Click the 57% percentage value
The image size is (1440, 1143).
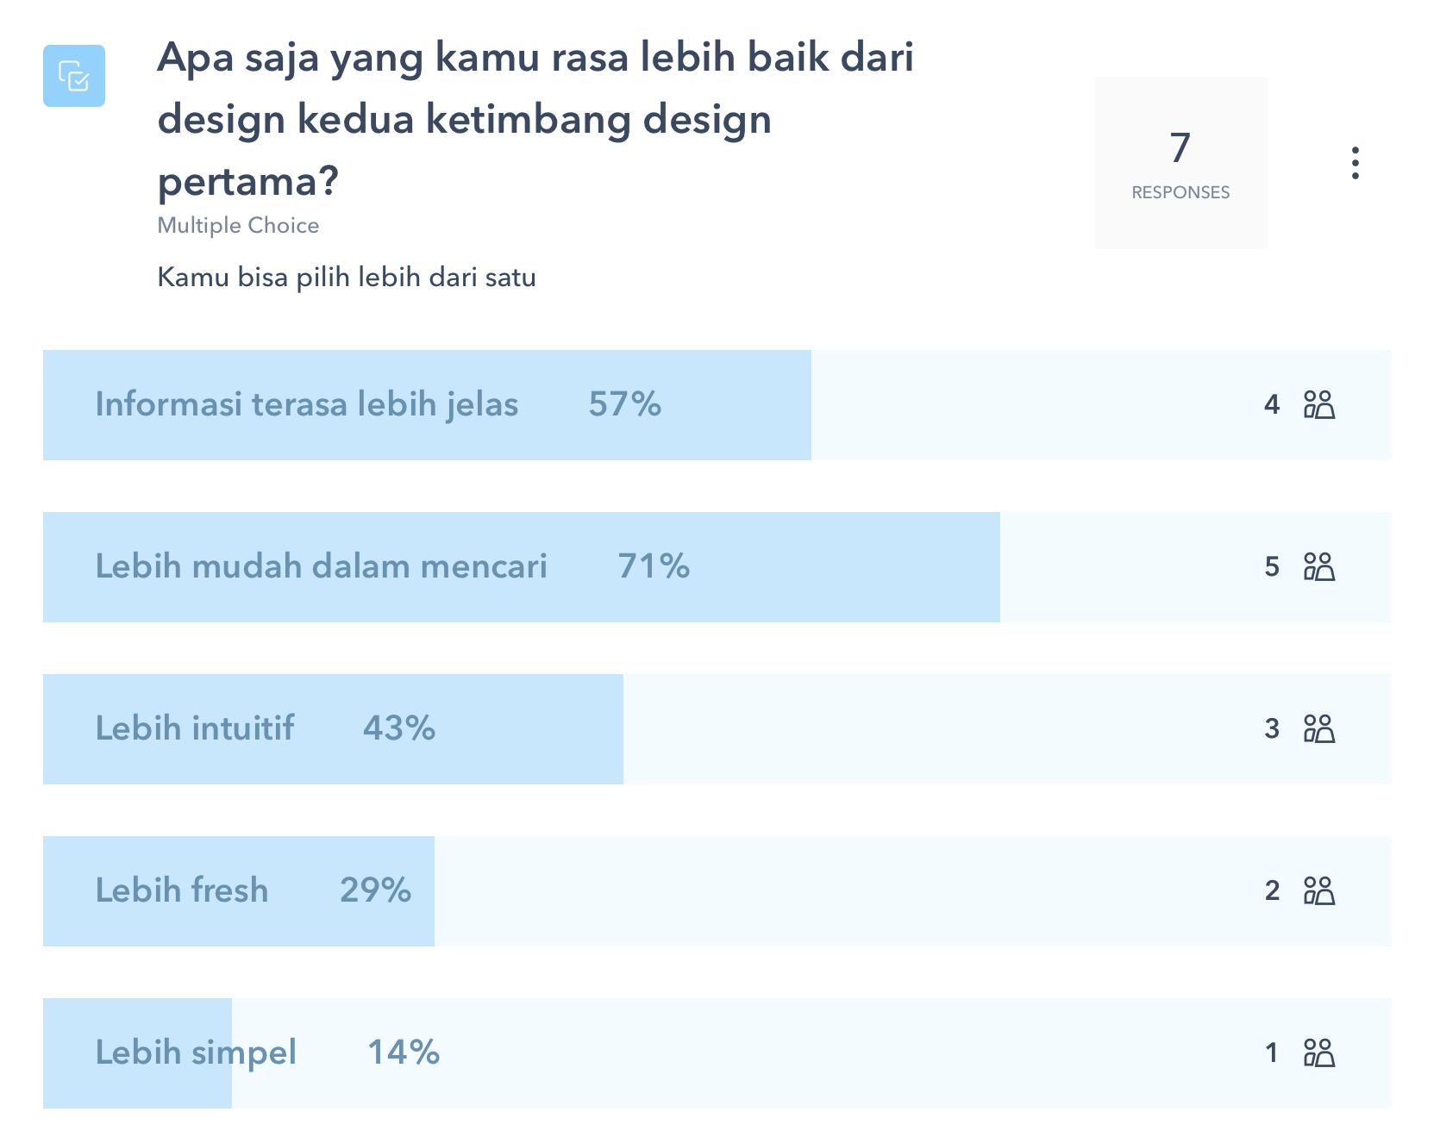[625, 404]
